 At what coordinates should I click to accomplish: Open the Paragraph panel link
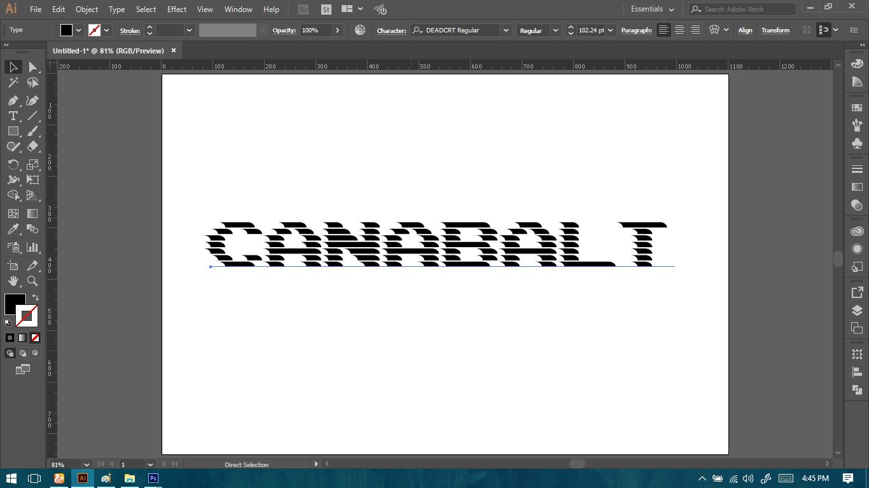[636, 30]
